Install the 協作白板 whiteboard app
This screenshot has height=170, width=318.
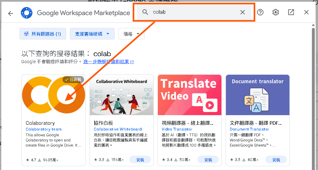coord(140,160)
